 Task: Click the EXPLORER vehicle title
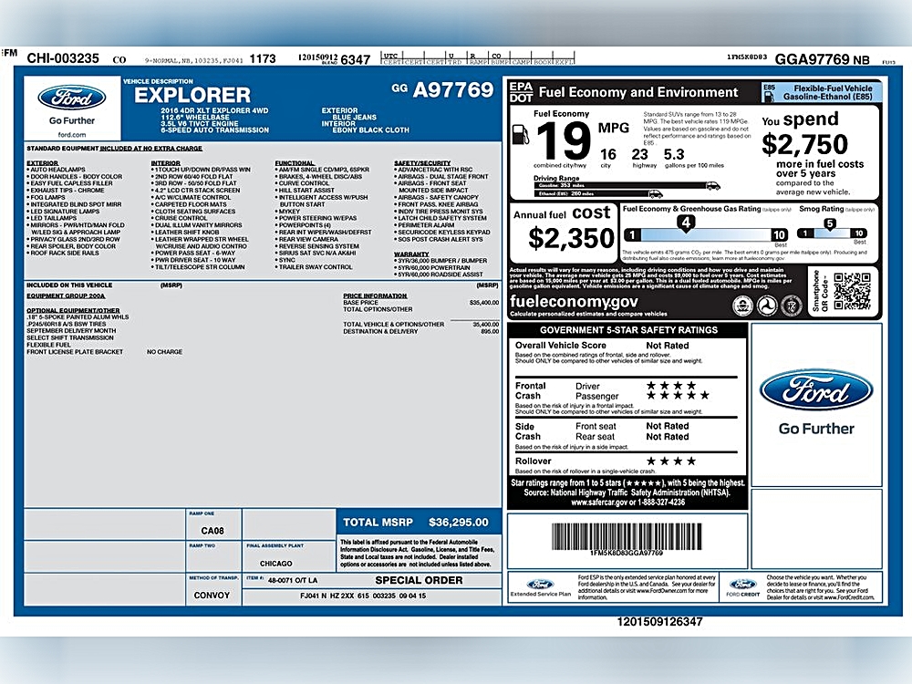click(x=192, y=95)
